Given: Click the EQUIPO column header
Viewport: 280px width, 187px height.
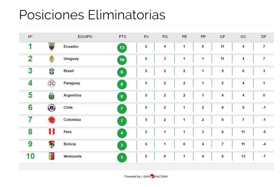Looking at the screenshot, I should 85,37.
